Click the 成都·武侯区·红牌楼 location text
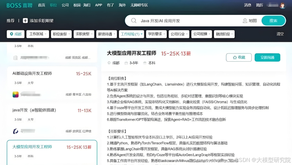The height and width of the screenshot is (165, 292). click(78, 131)
